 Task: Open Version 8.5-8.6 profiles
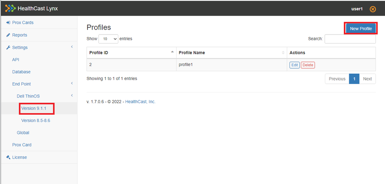click(x=36, y=121)
